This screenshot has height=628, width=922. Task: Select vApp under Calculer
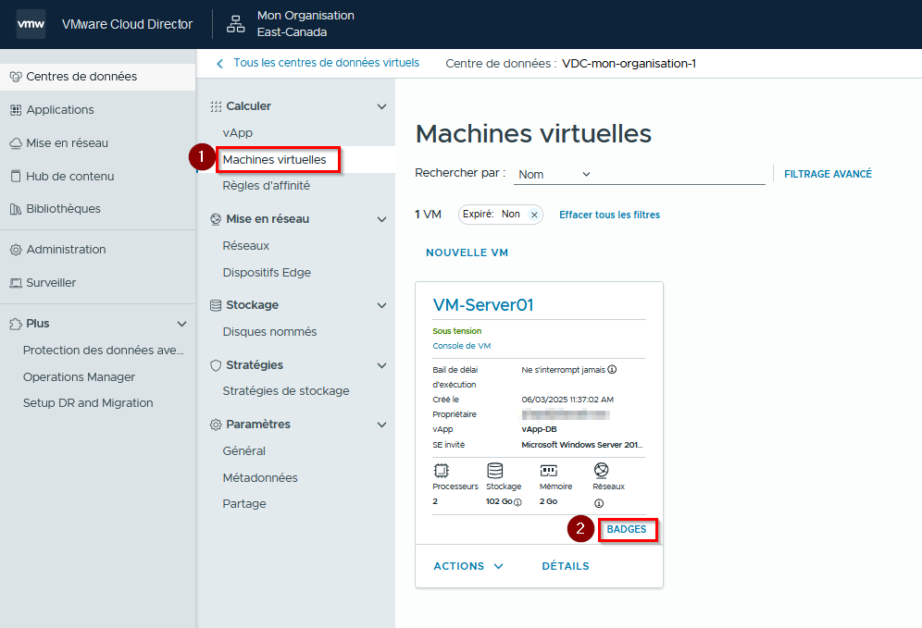pos(238,133)
